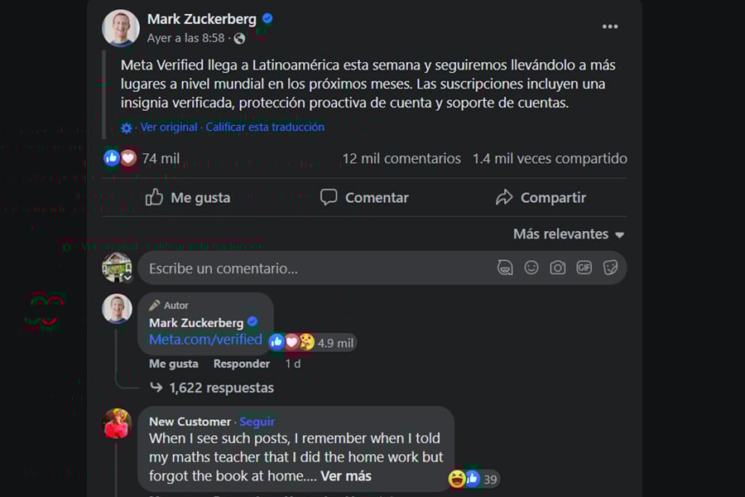Open the Más relevantes sort dropdown
The height and width of the screenshot is (497, 745).
tap(569, 234)
